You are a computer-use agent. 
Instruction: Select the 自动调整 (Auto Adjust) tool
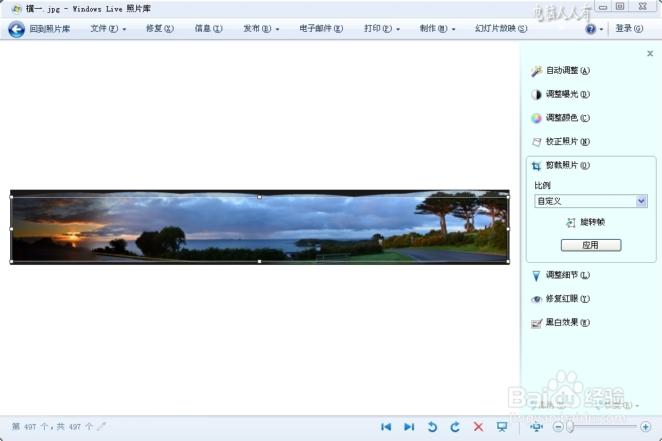point(566,70)
